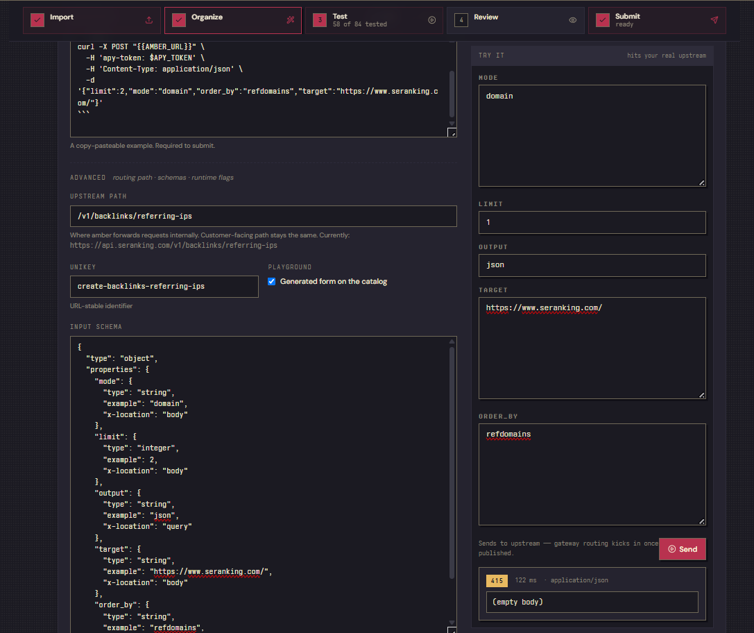Image resolution: width=754 pixels, height=633 pixels.
Task: Click the Order_by text area with refdomains
Action: click(592, 474)
